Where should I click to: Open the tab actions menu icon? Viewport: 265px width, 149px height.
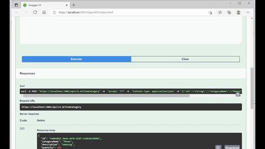coord(16,5)
